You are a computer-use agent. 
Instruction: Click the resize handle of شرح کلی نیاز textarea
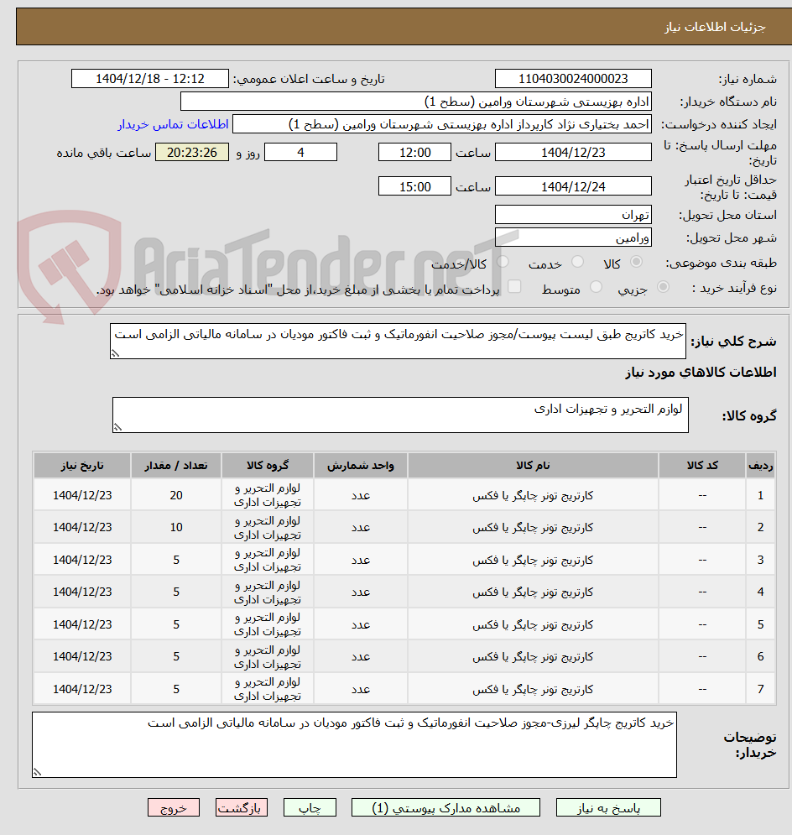(115, 353)
